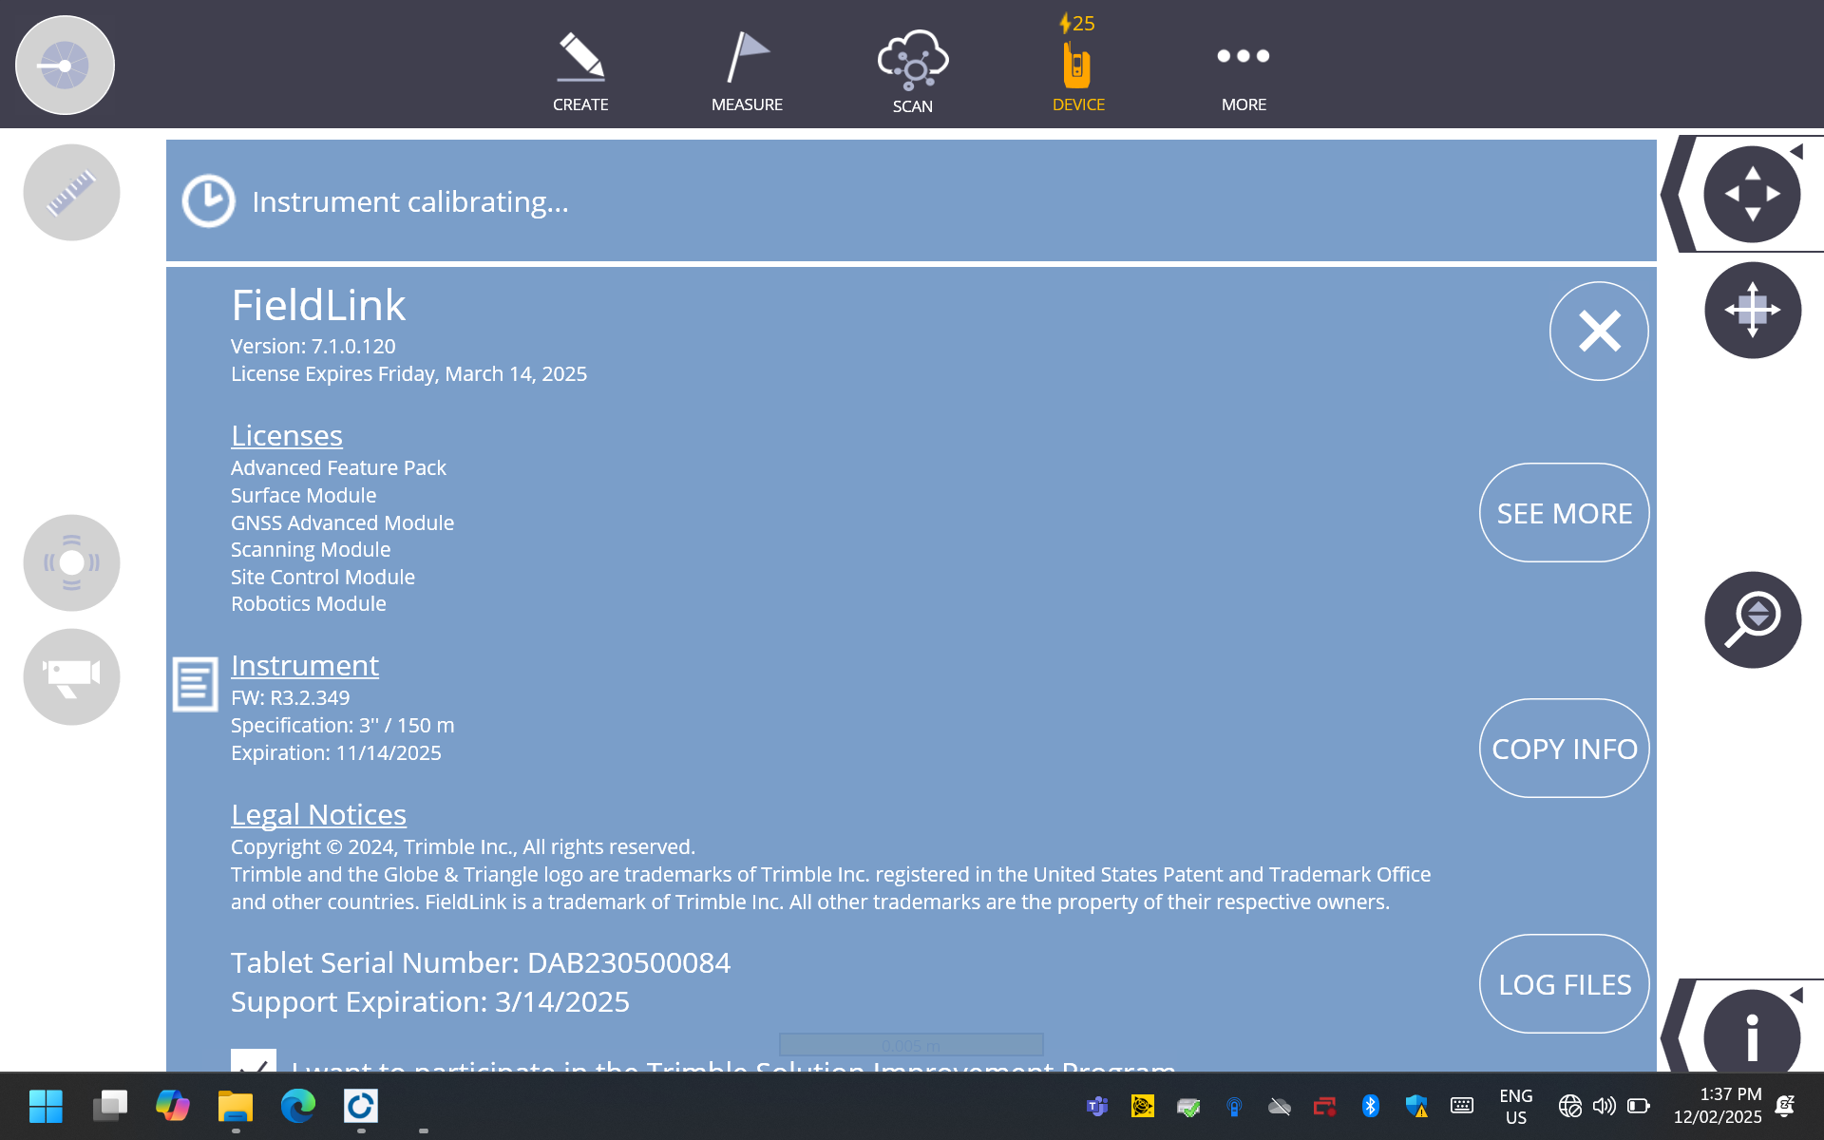Click the instrument calibrating clock icon

[208, 201]
